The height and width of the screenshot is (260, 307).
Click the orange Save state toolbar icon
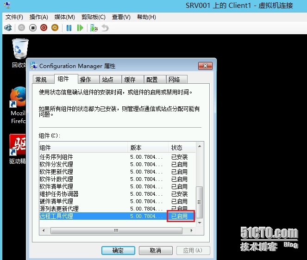(55, 28)
